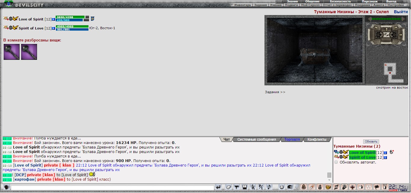Viewport: 411px width, 193px height.
Task: Open 'Анкета' from the submenu bar
Action: pyautogui.click(x=379, y=5)
